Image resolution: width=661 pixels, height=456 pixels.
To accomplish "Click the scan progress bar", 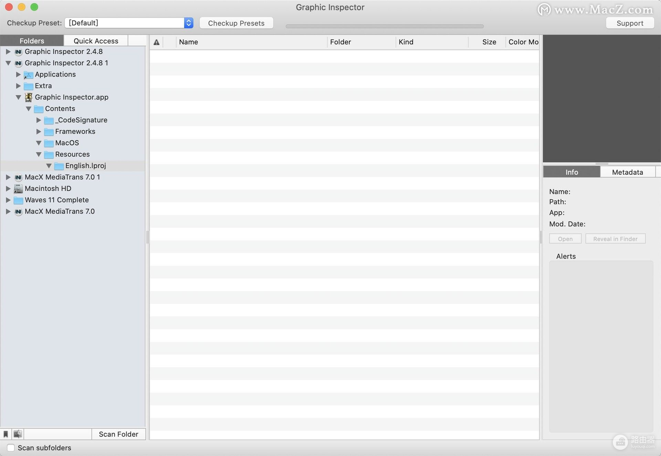I will (385, 26).
